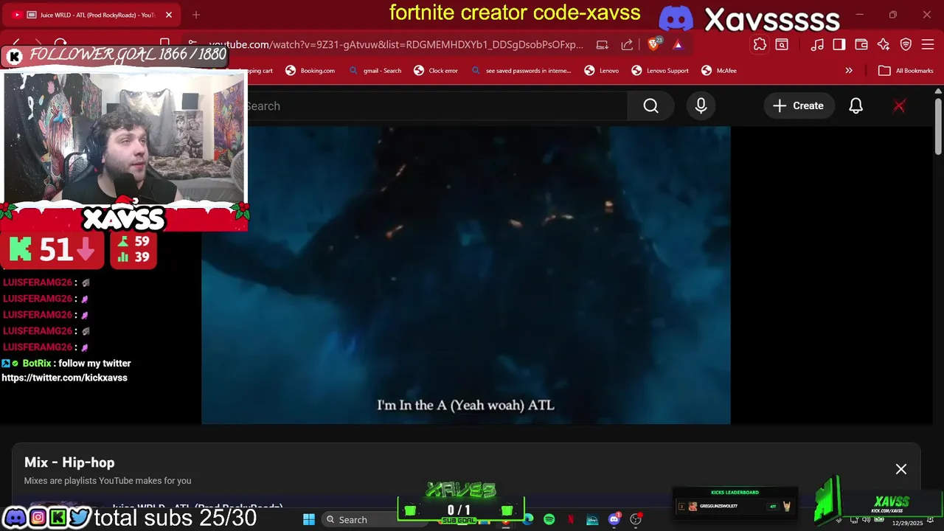Open the gmail - Search bookmark

(375, 71)
